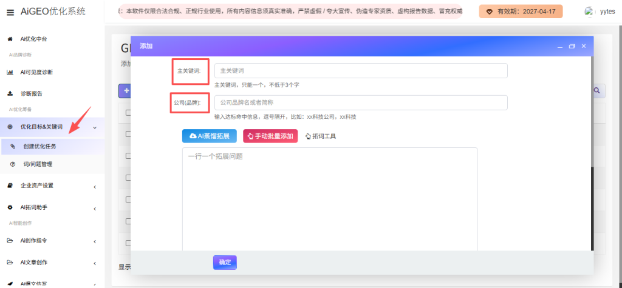This screenshot has width=622, height=288.
Task: Open 拓词工具 link
Action: tap(321, 136)
